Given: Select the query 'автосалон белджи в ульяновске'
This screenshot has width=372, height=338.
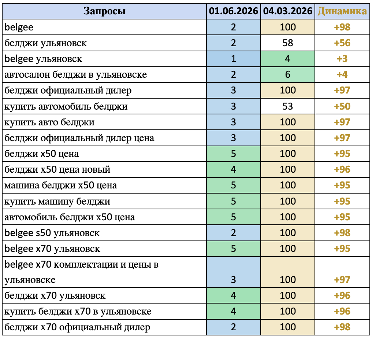Looking at the screenshot, I should pos(104,74).
